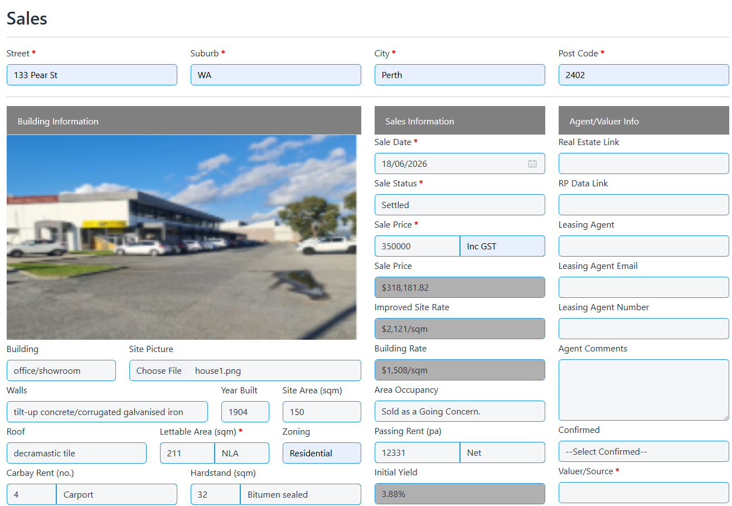Open the Walls dropdown tilt-up concrete

click(x=107, y=412)
